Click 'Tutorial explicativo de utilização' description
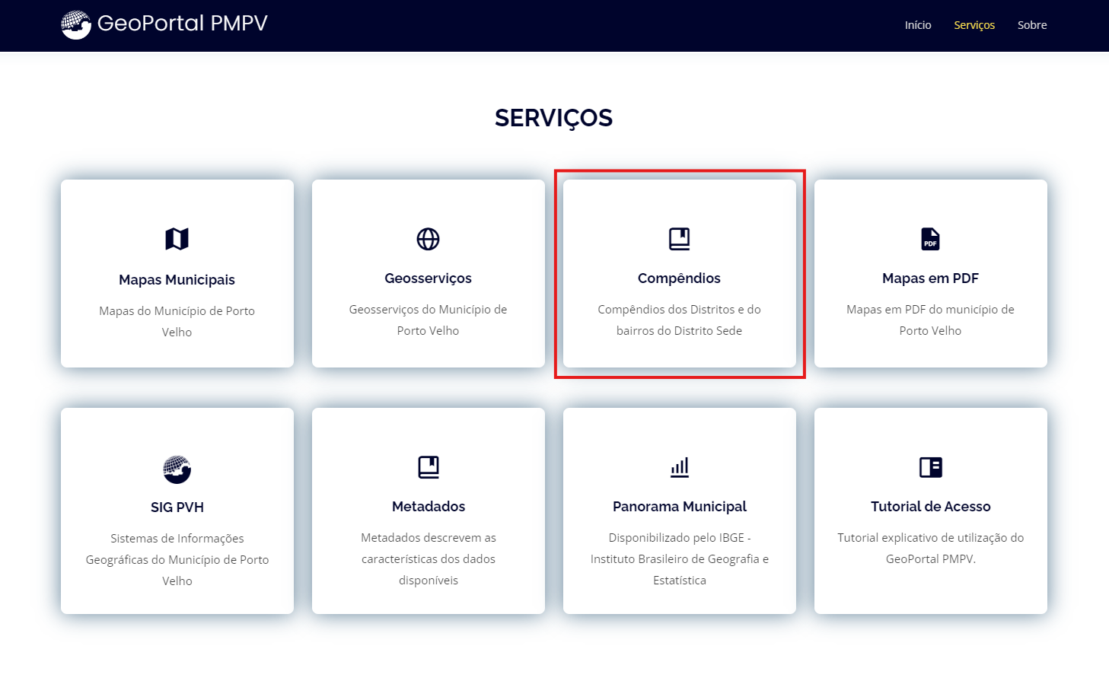Viewport: 1109px width, 700px height. [x=931, y=548]
